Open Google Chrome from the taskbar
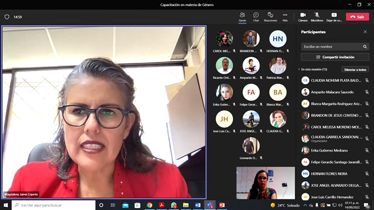 tap(150, 205)
